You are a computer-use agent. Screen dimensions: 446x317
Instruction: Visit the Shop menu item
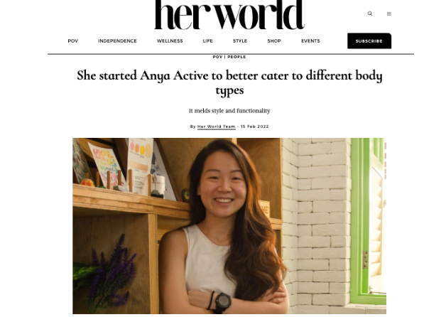(x=274, y=41)
